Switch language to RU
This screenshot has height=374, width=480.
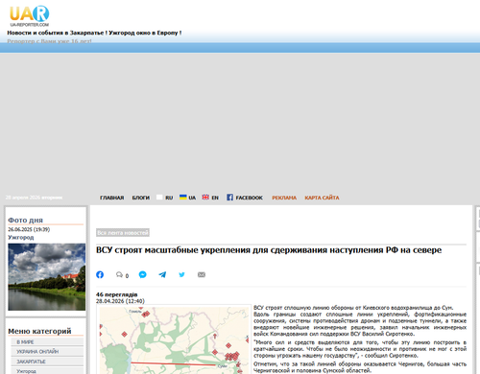tap(169, 198)
